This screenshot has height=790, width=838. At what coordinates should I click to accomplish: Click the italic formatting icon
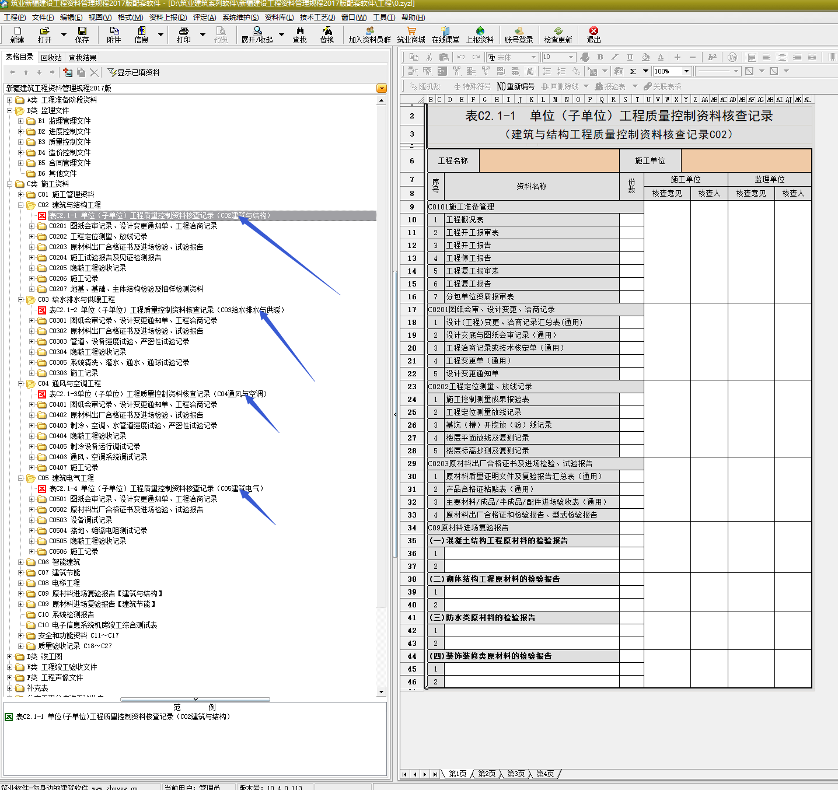click(x=614, y=57)
